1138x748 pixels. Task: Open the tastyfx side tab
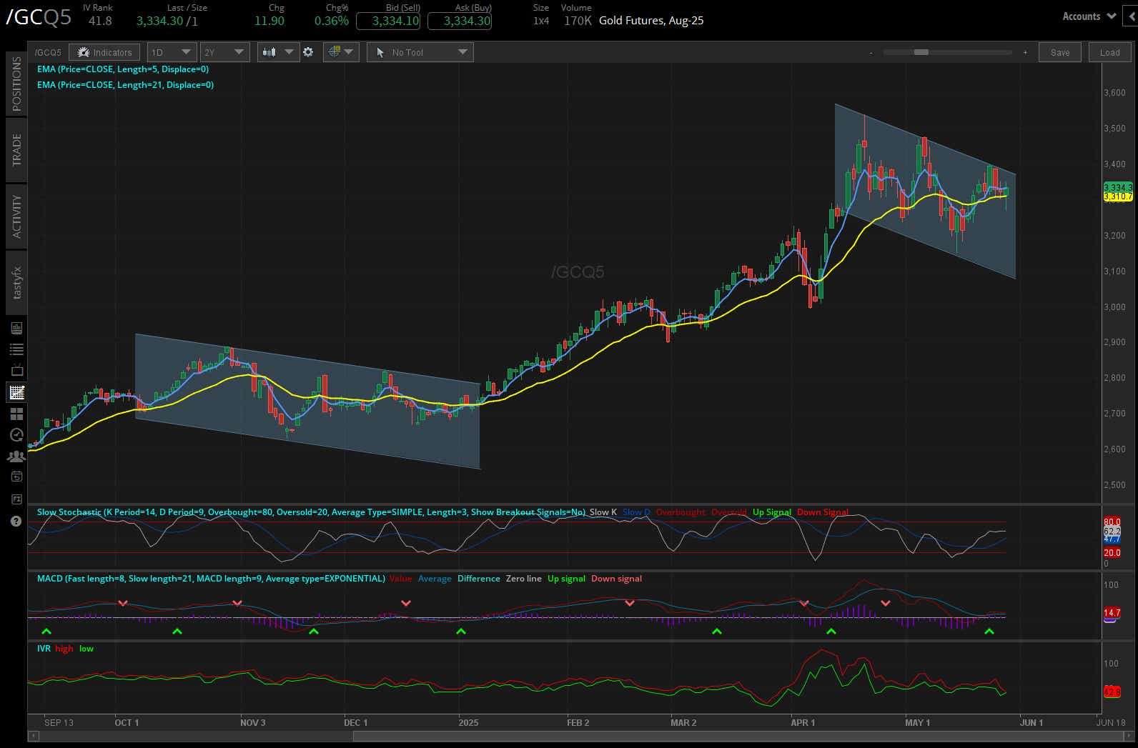[16, 282]
